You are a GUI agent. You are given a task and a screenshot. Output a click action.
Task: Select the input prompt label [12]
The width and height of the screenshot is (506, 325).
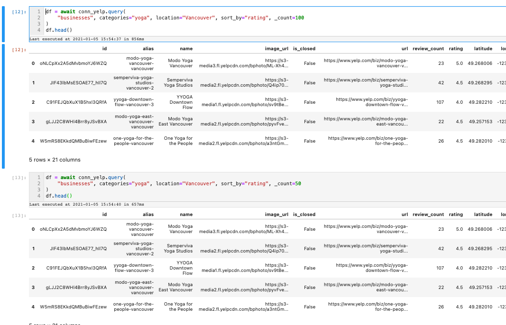coord(19,12)
